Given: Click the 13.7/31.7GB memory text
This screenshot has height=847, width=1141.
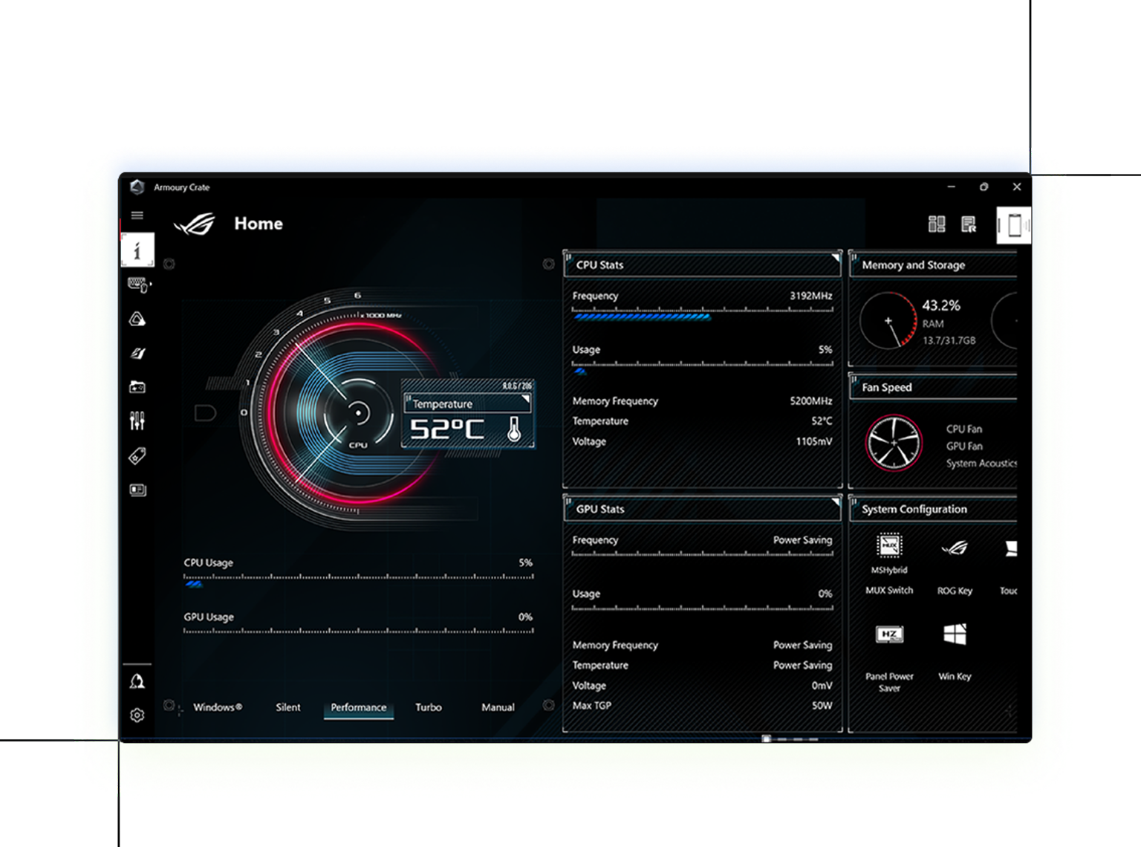Looking at the screenshot, I should coord(949,340).
